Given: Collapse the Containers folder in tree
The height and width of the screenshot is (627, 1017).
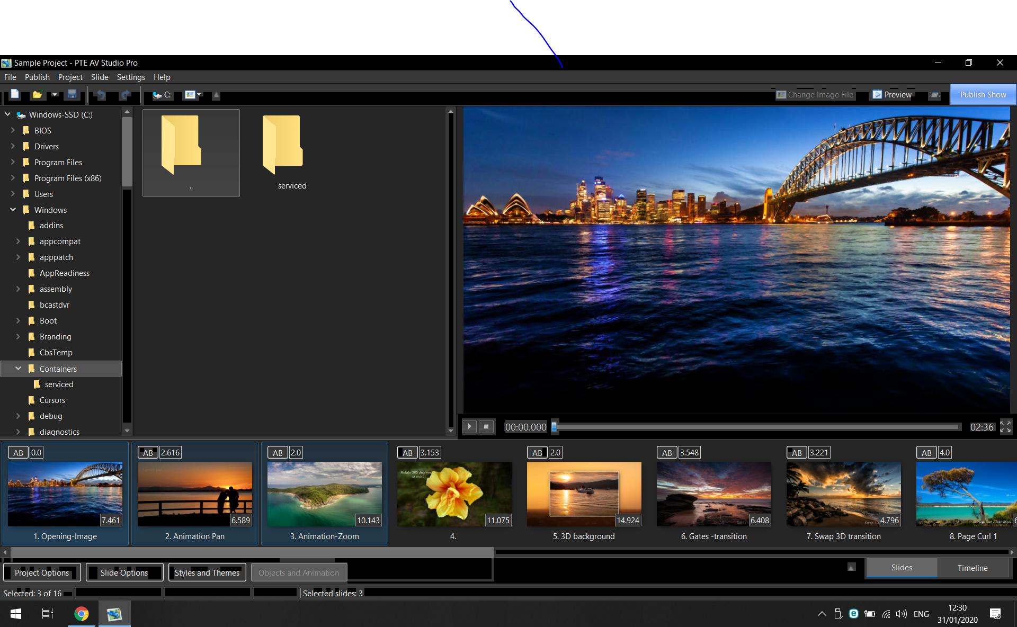Looking at the screenshot, I should 18,369.
